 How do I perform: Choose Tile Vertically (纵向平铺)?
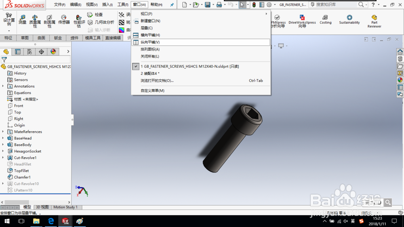point(201,42)
